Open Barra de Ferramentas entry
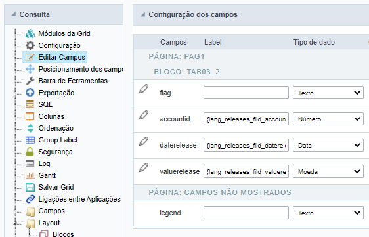The width and height of the screenshot is (369, 237). click(x=73, y=81)
